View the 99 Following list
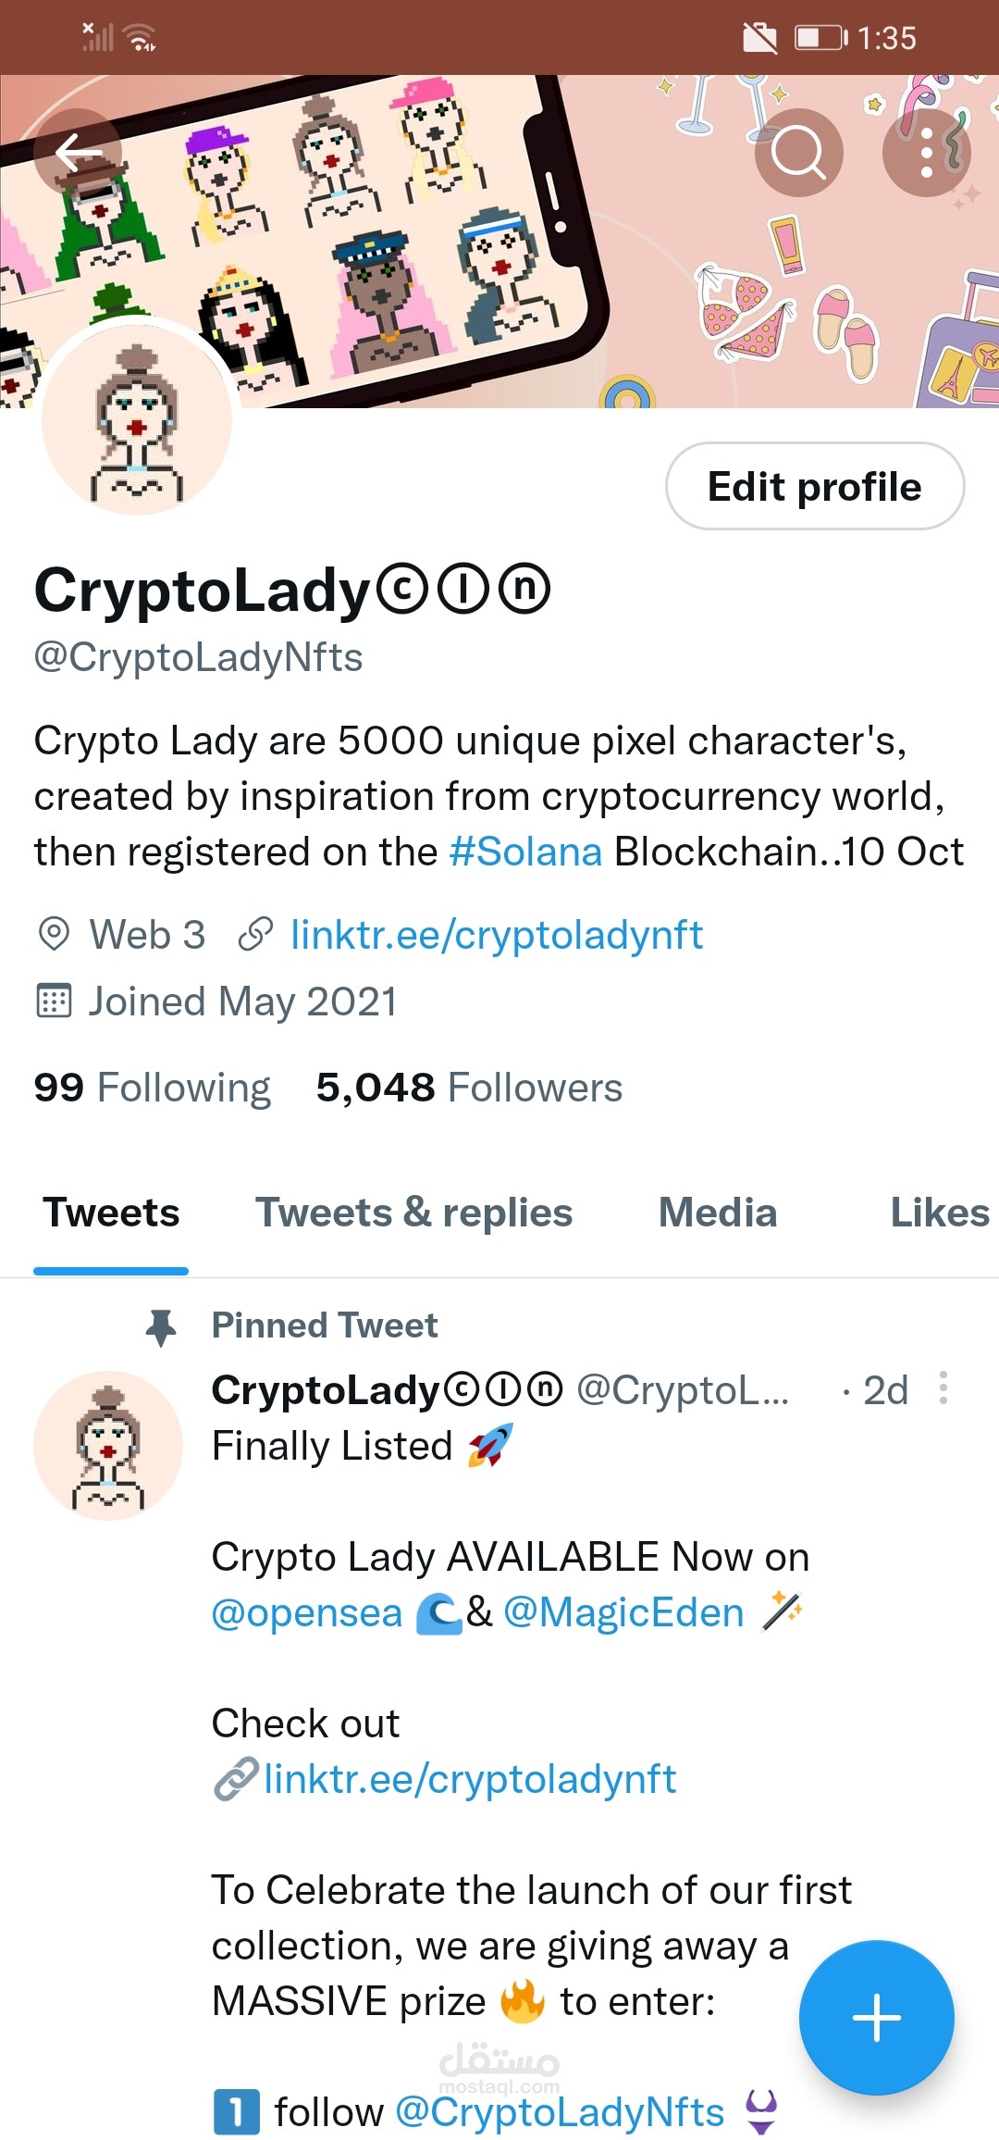The height and width of the screenshot is (2140, 999). tap(153, 1088)
